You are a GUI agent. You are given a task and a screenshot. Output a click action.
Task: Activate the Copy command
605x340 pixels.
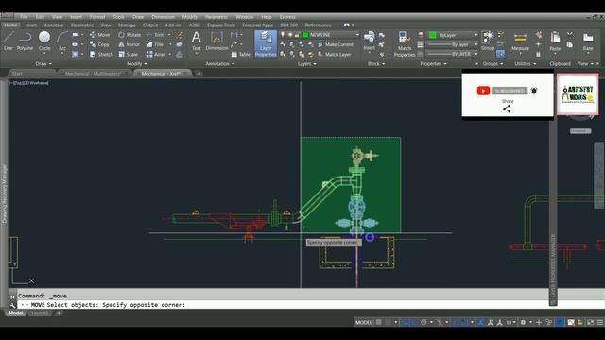tap(100, 44)
